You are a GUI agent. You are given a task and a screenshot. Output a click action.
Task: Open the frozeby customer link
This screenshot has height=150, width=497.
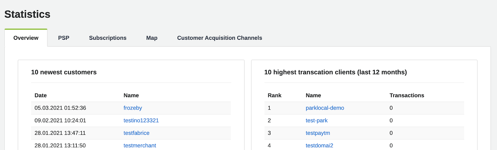[x=133, y=108]
